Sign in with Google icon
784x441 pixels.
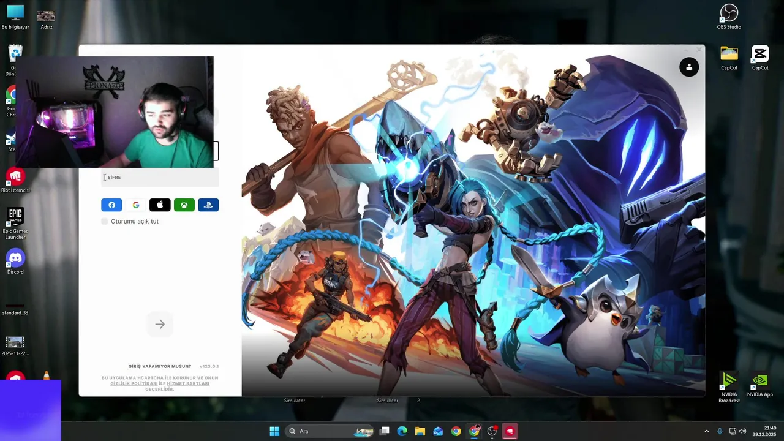[x=136, y=205]
